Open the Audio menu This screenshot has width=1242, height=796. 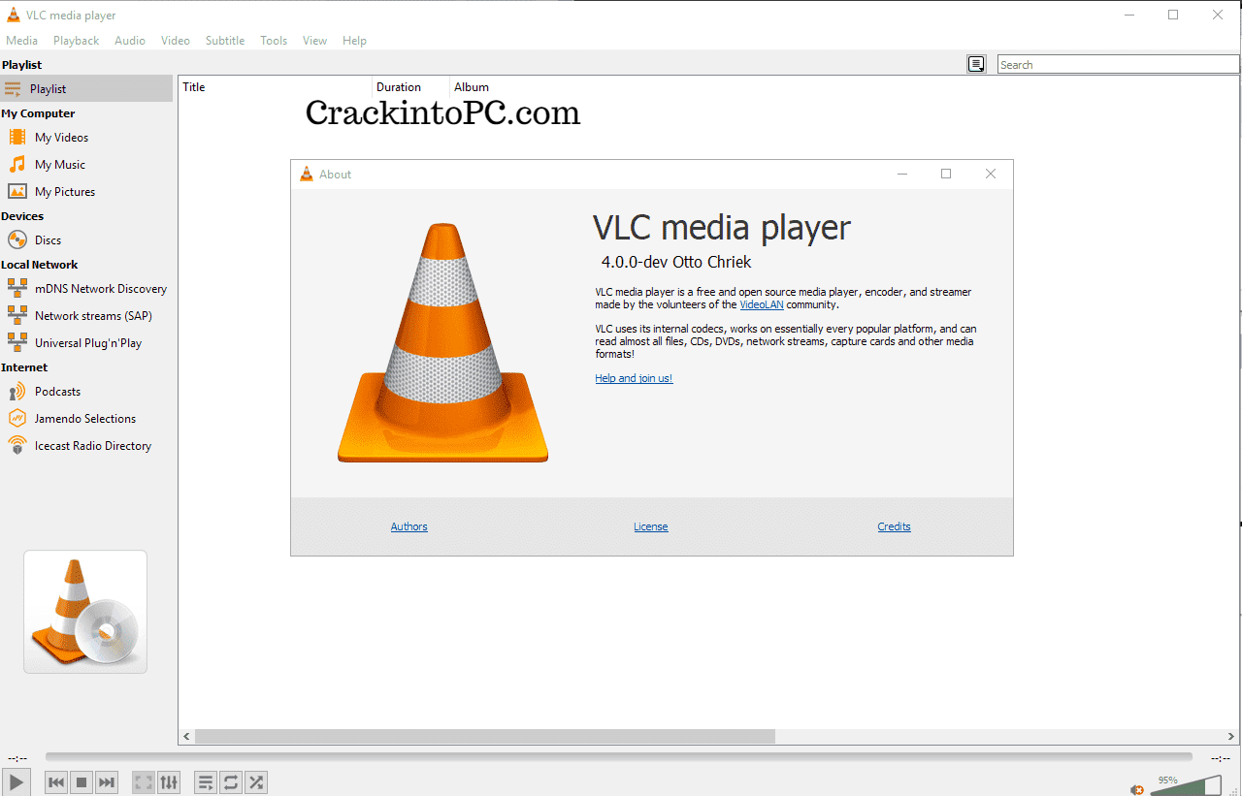click(x=130, y=41)
